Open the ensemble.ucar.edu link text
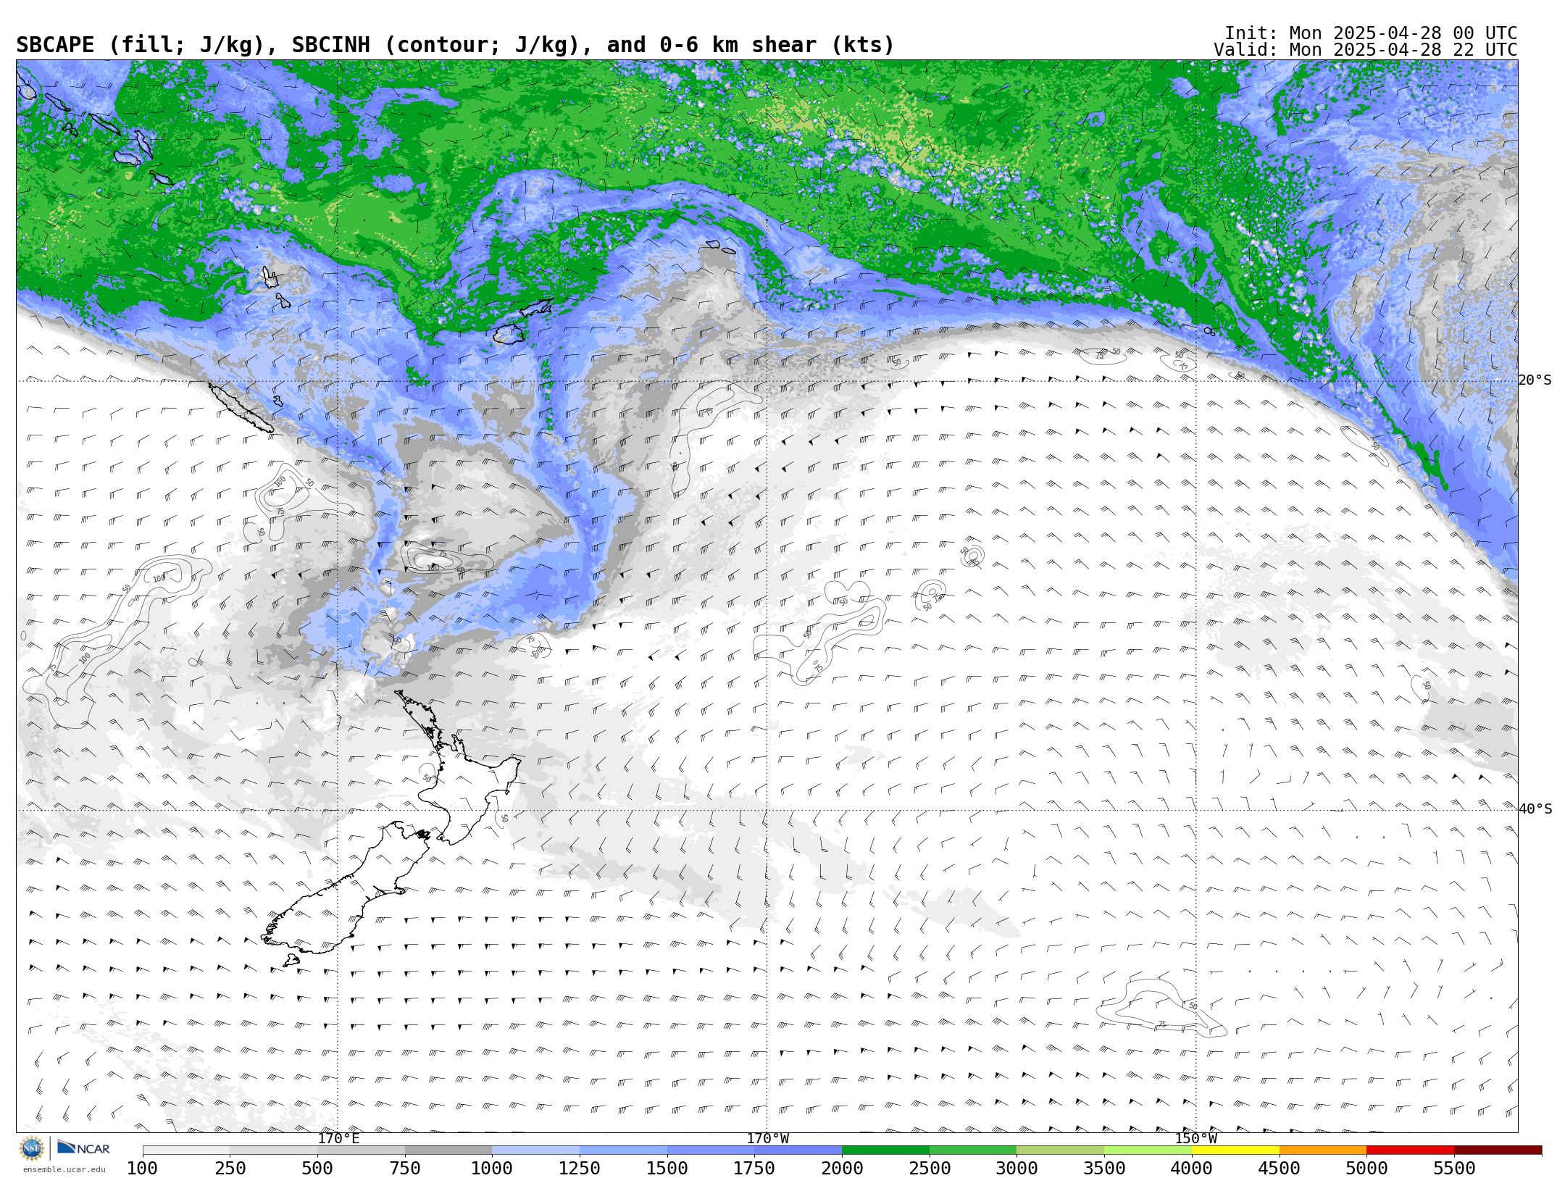Viewport: 1565px width, 1178px height. (x=64, y=1169)
